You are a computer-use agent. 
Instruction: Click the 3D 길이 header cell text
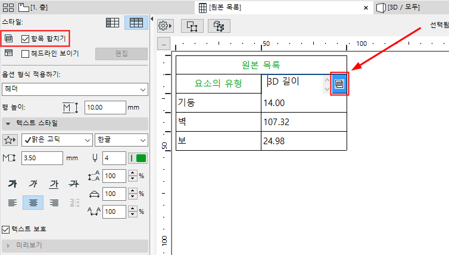pos(283,82)
